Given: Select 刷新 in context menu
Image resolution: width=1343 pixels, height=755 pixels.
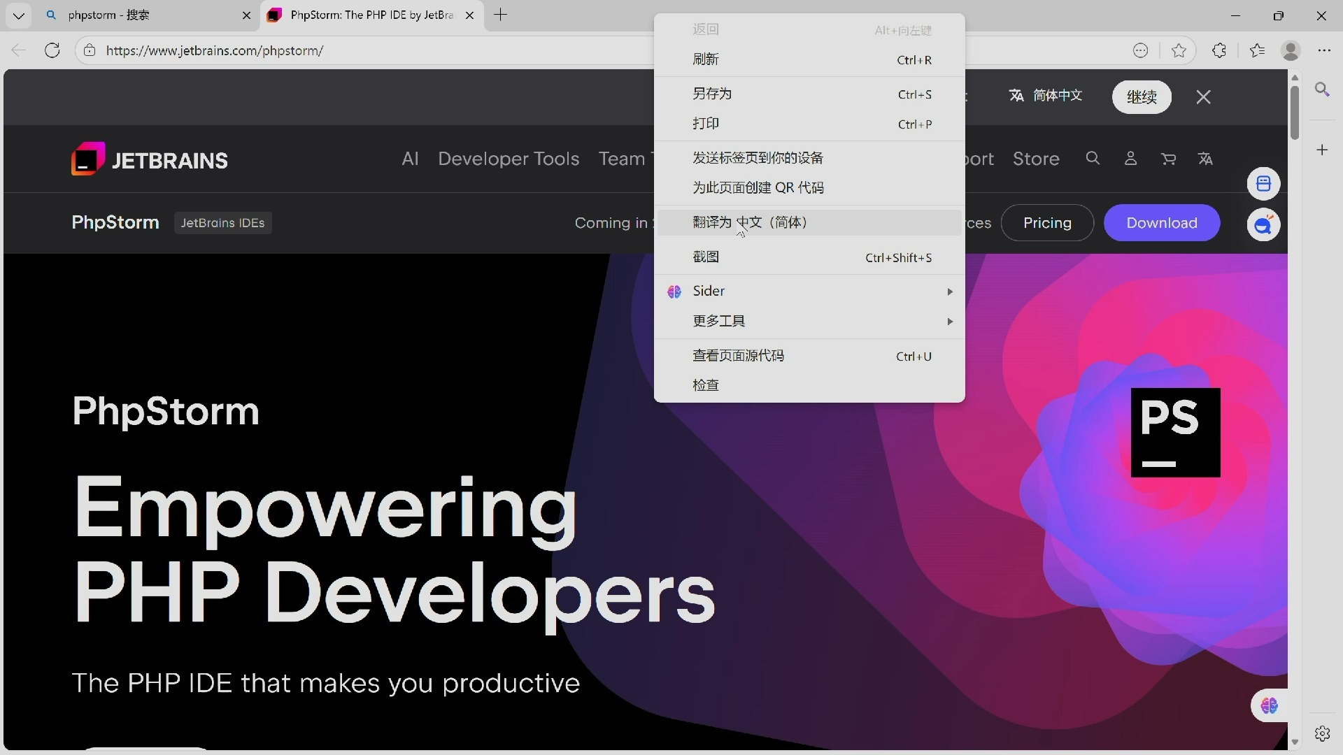Looking at the screenshot, I should [809, 59].
